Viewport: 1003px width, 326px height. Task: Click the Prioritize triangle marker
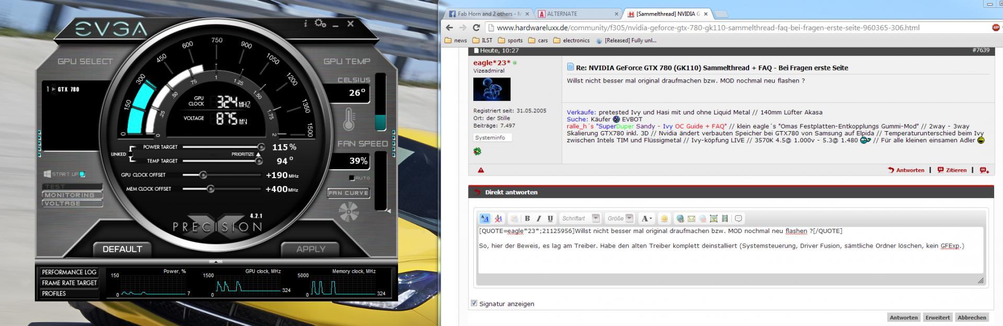(x=258, y=154)
